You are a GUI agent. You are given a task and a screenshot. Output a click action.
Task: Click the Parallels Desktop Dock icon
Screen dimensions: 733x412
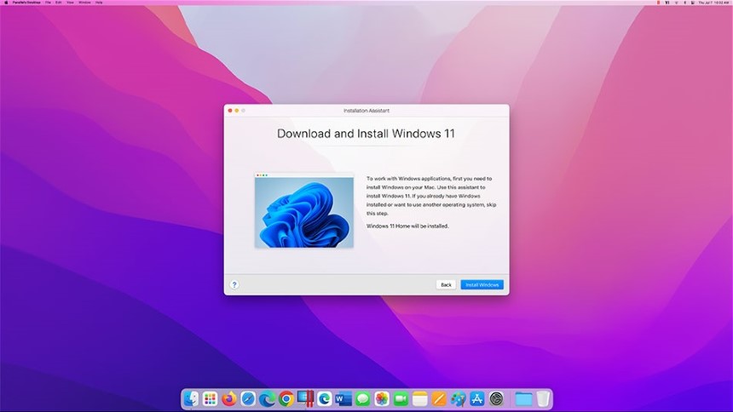[x=306, y=398]
